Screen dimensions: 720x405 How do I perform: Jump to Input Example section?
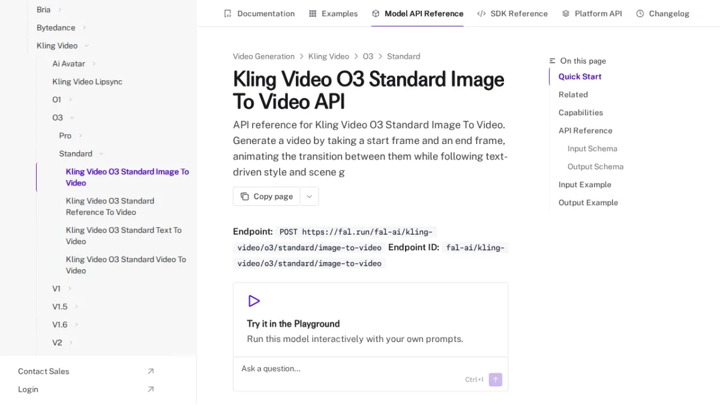click(585, 184)
